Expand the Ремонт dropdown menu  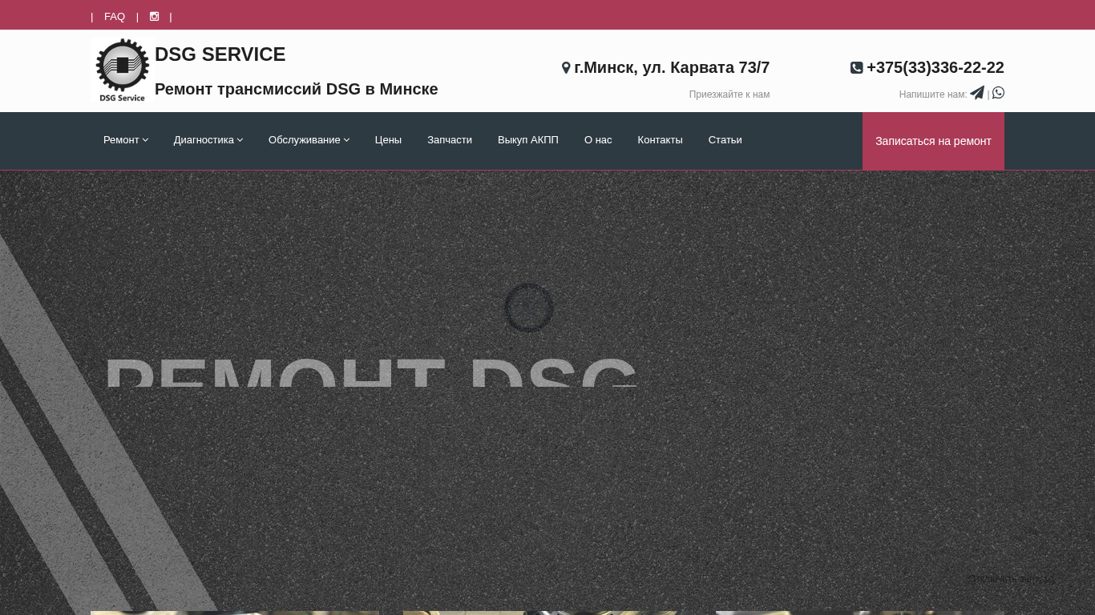[126, 140]
